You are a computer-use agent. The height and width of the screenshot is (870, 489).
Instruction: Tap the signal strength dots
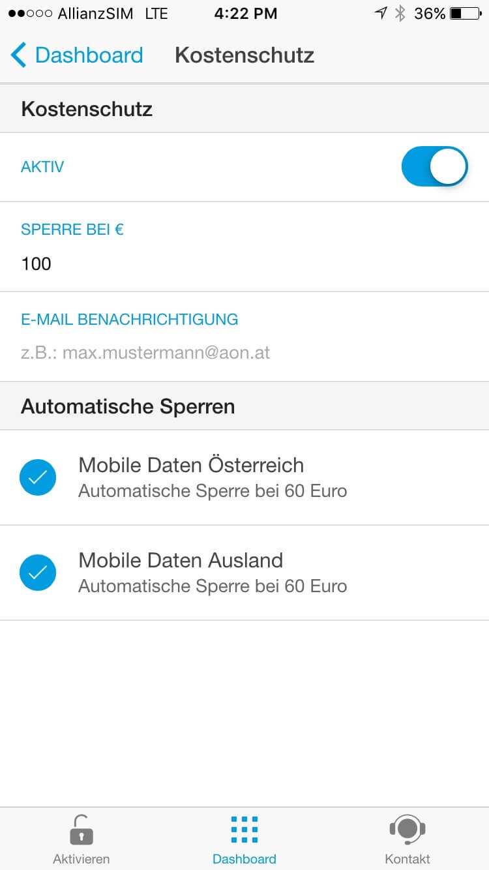[x=30, y=14]
